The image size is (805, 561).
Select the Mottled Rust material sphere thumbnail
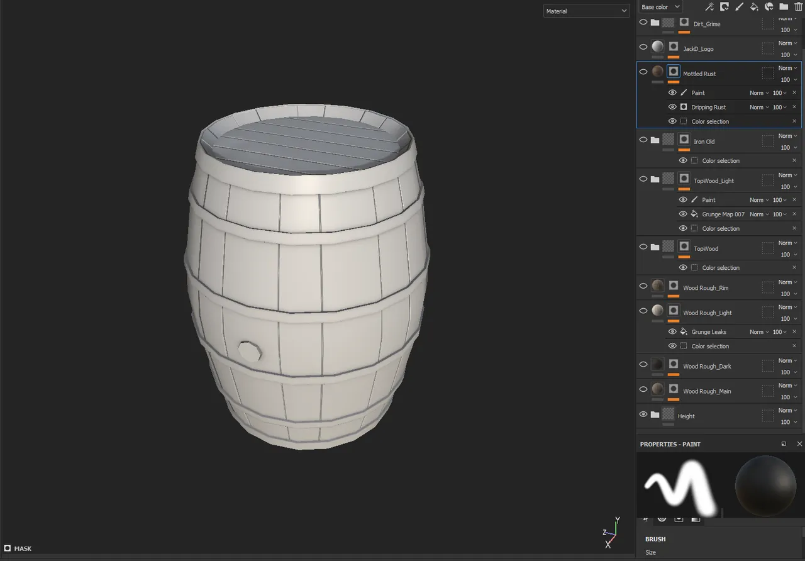click(658, 72)
